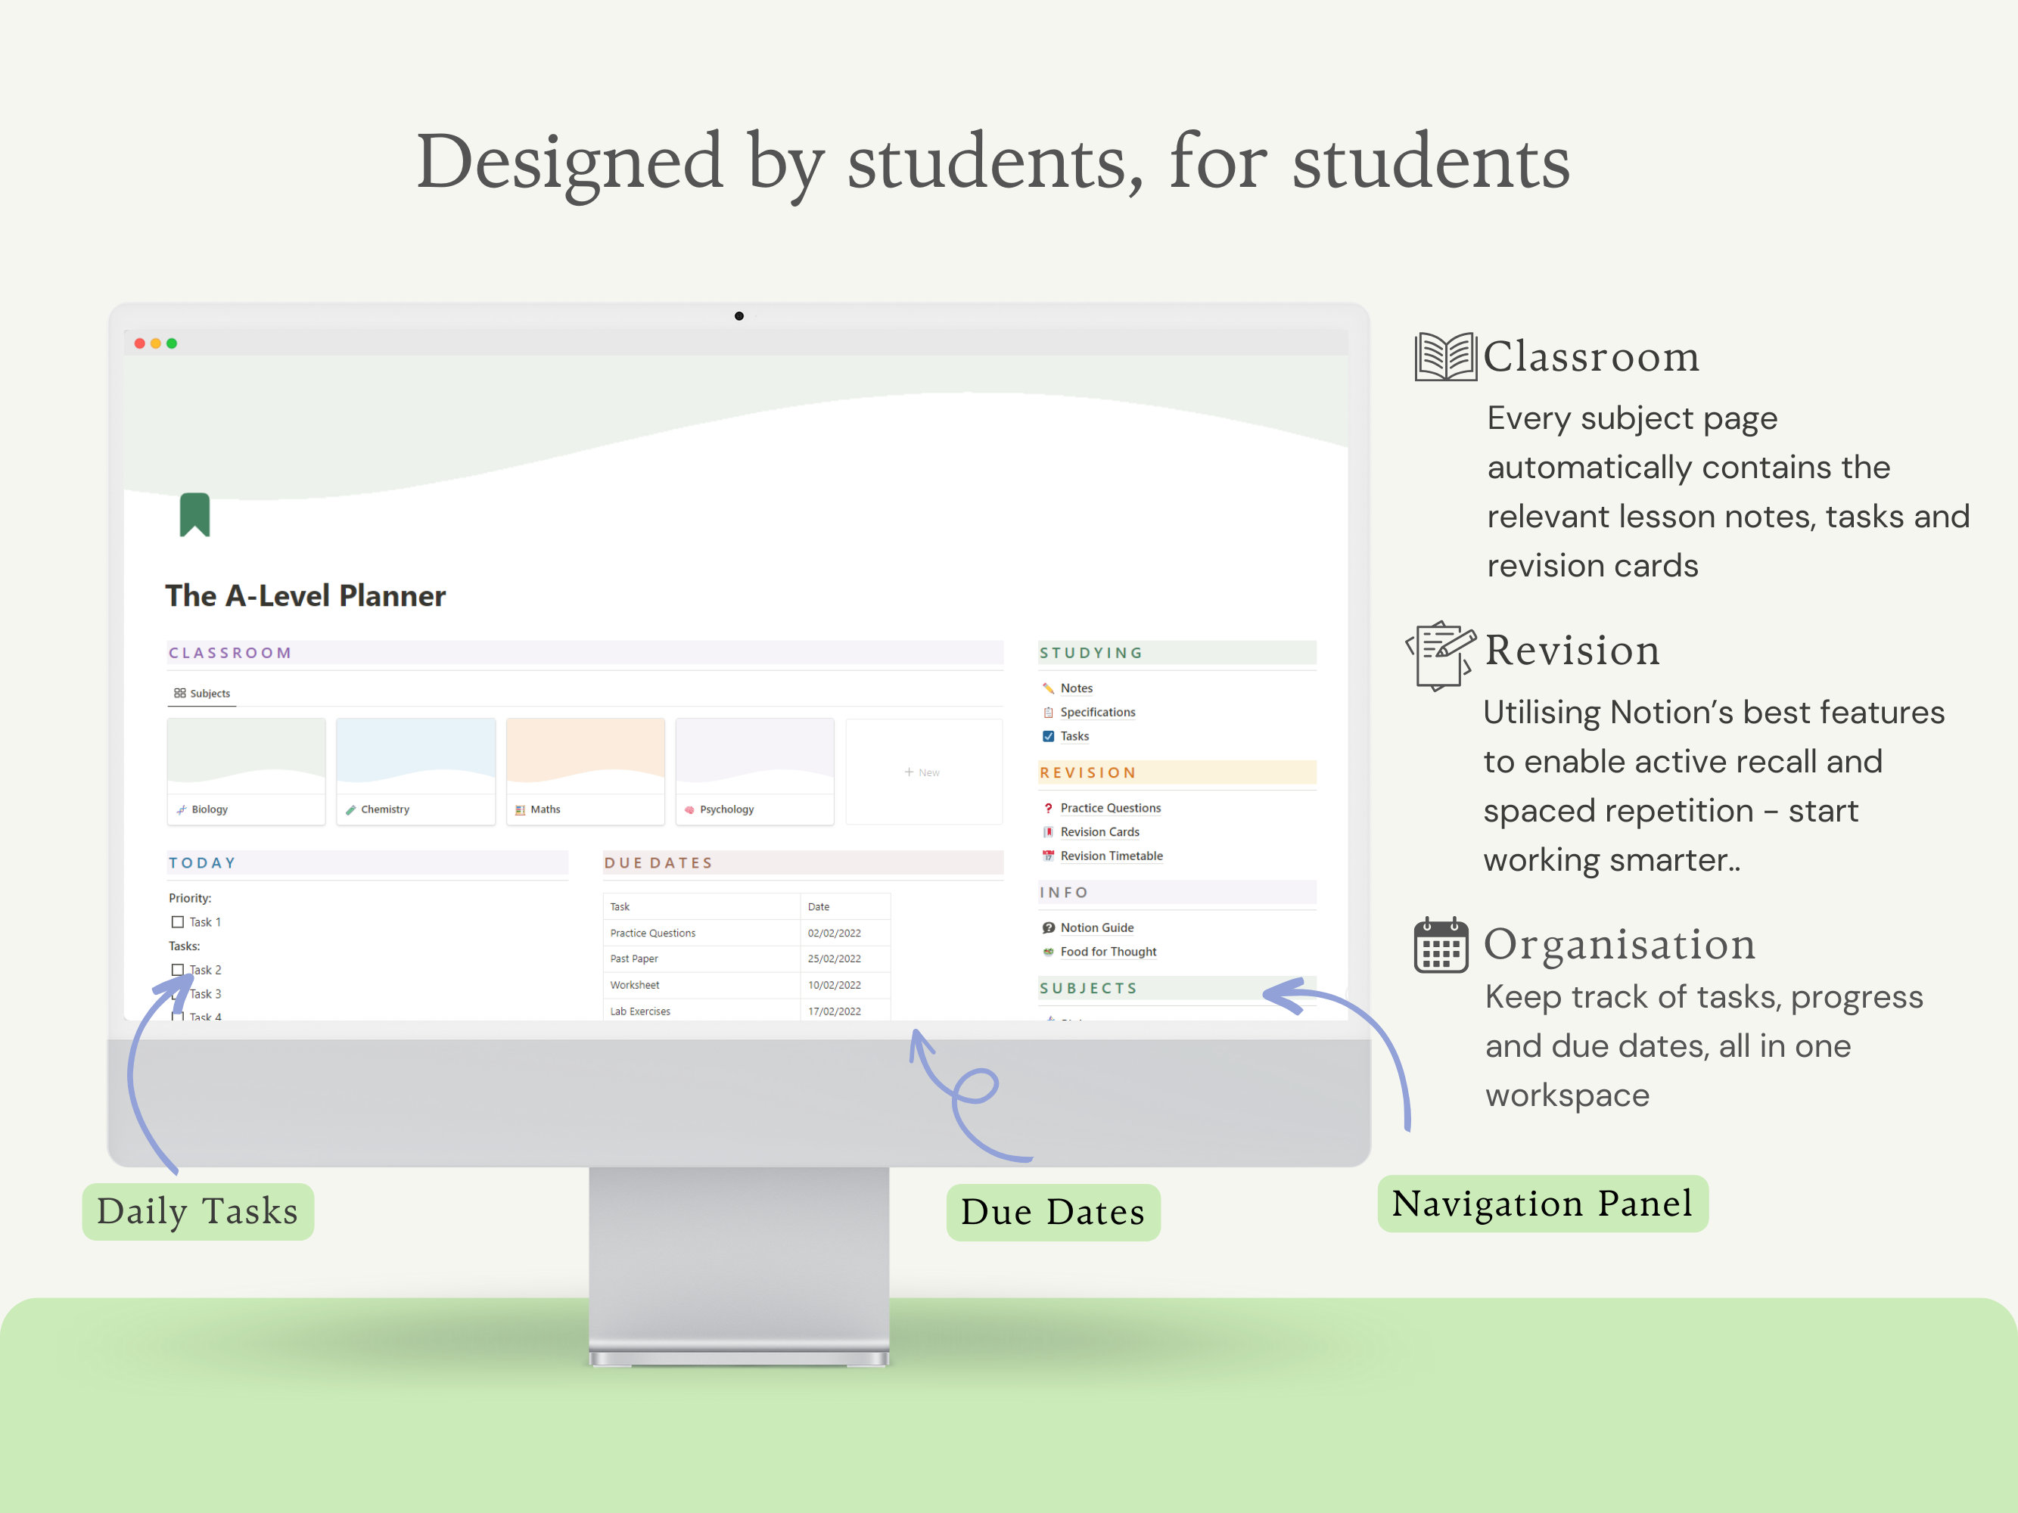Check the Task 1 priority checkbox

click(177, 921)
